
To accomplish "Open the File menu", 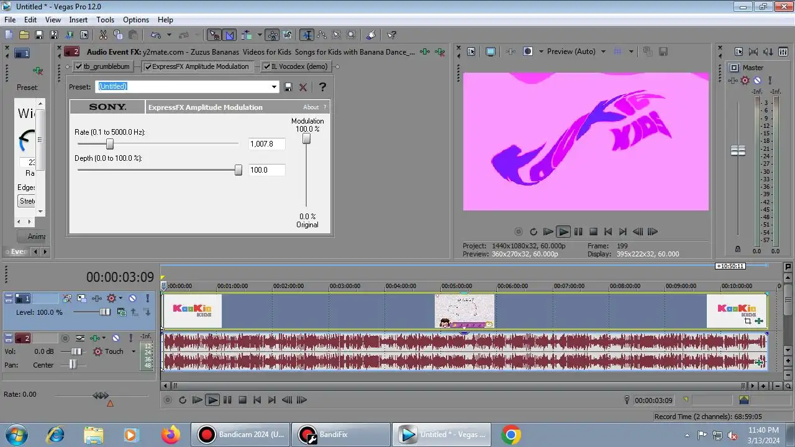I will click(x=10, y=20).
